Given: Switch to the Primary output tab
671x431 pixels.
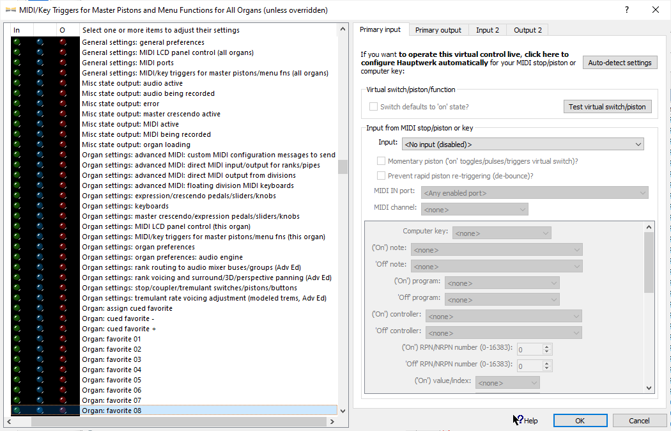Looking at the screenshot, I should (x=438, y=30).
